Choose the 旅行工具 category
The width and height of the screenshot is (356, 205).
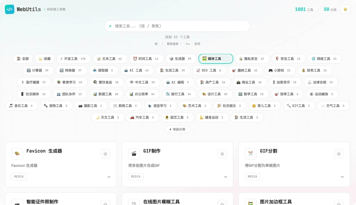179,94
